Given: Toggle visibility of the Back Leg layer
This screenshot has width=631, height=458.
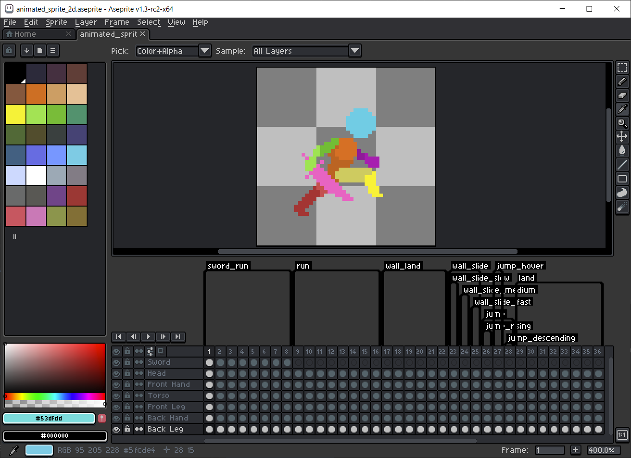Looking at the screenshot, I should (x=116, y=429).
